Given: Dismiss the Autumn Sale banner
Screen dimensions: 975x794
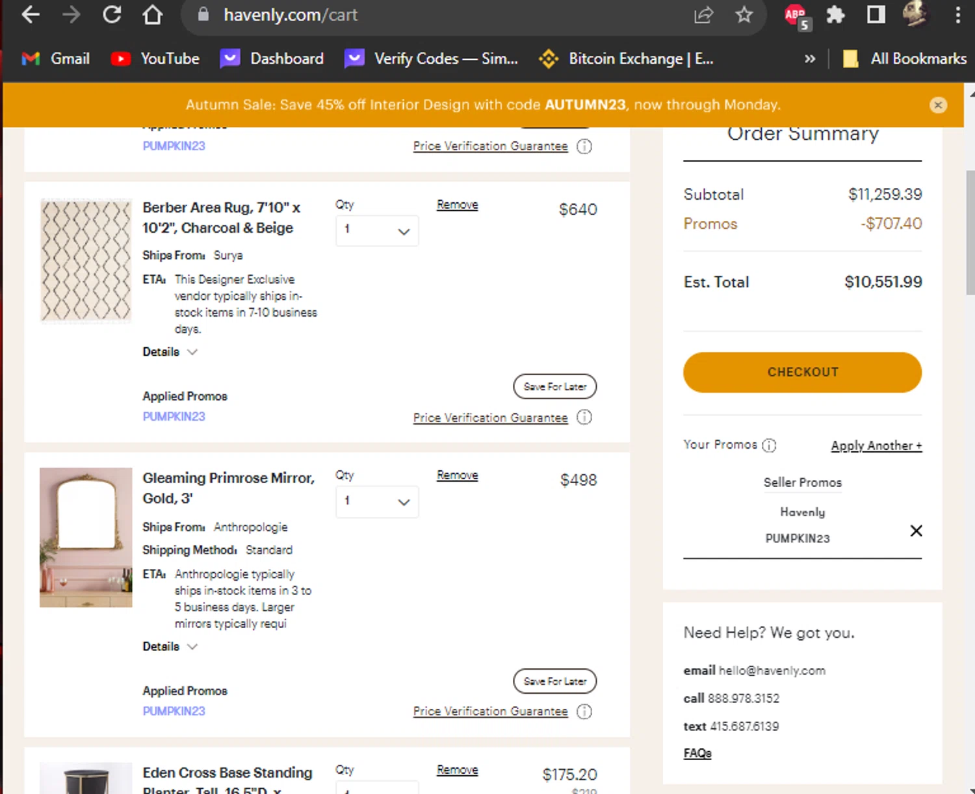Looking at the screenshot, I should [x=938, y=105].
